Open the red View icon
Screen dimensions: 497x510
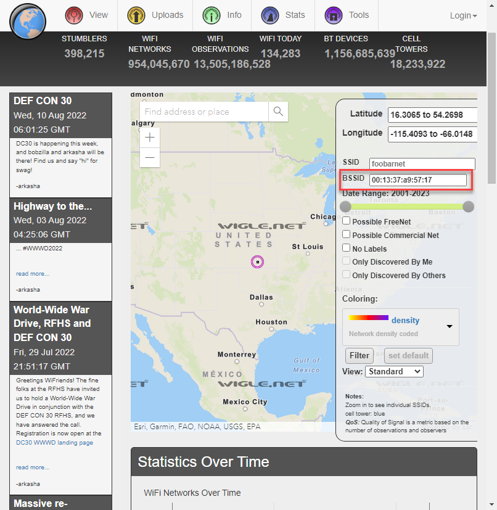point(74,15)
